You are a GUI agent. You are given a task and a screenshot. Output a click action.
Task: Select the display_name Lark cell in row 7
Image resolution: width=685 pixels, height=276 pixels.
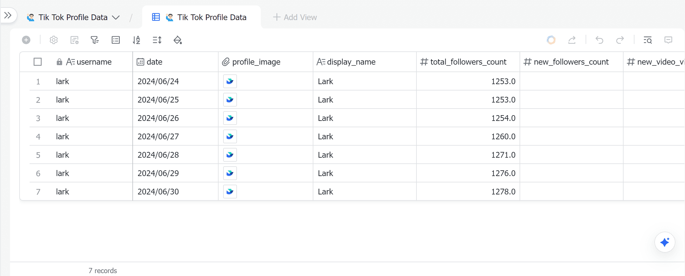coord(365,192)
